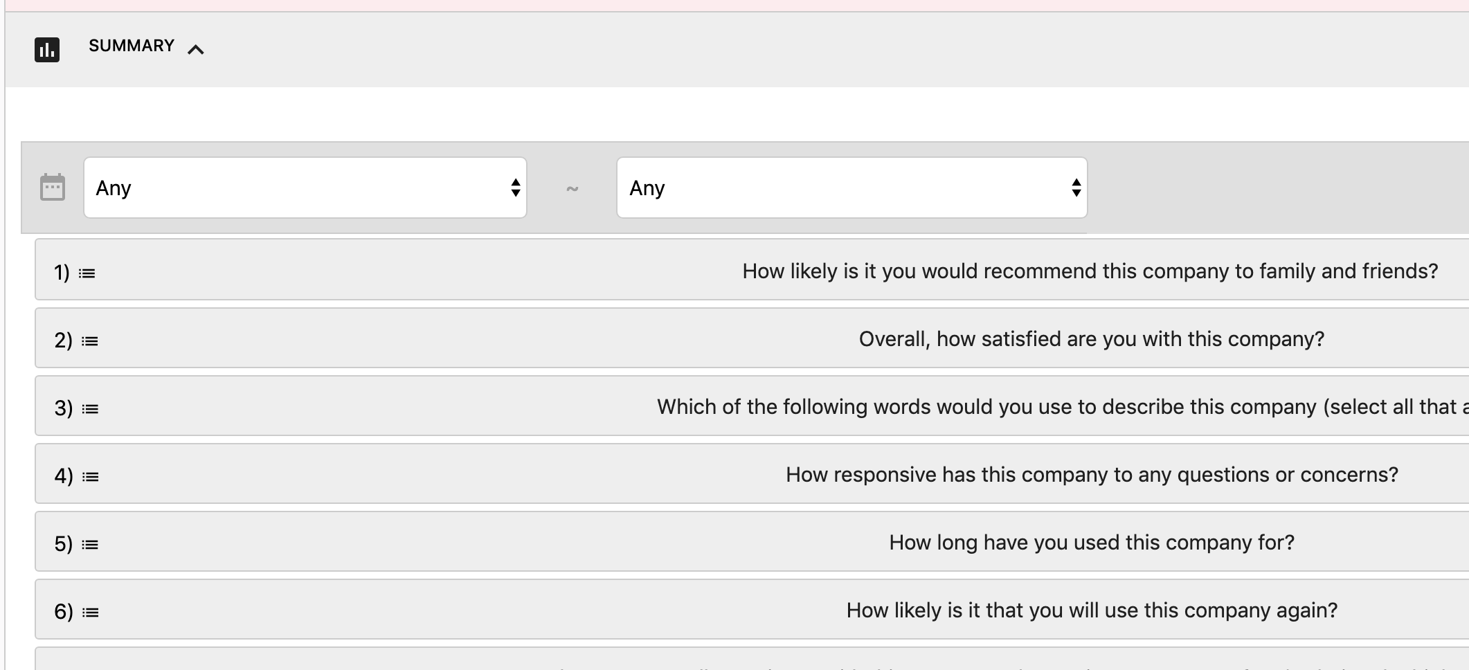This screenshot has width=1469, height=670.
Task: Click list icon beside question 4
Action: pos(90,477)
